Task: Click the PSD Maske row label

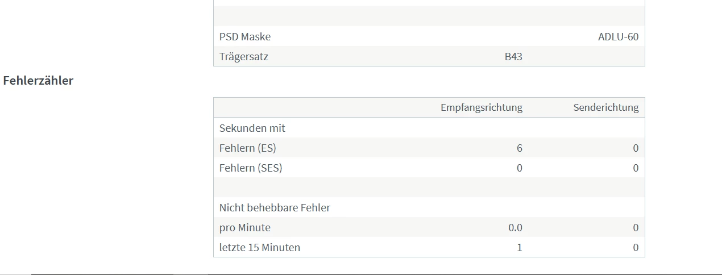Action: (x=245, y=37)
